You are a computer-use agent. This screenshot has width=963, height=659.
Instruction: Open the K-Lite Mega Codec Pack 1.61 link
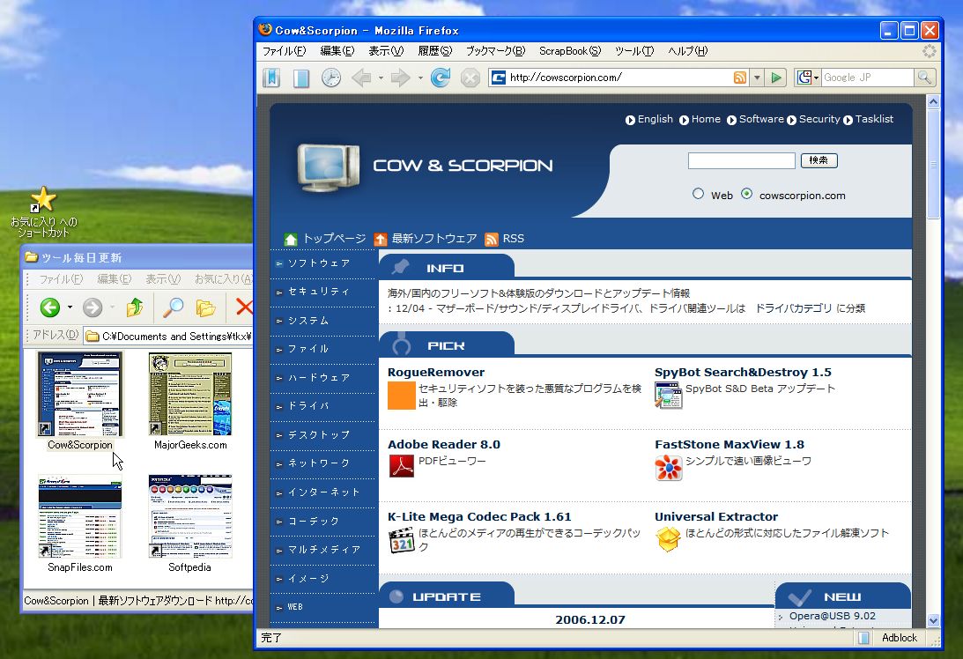(479, 516)
